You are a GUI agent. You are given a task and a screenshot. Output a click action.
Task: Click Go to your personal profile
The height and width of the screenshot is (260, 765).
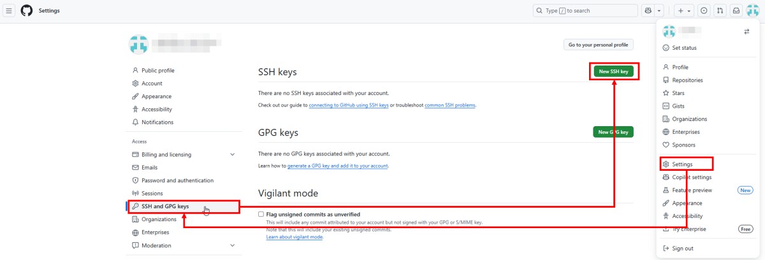pos(598,45)
